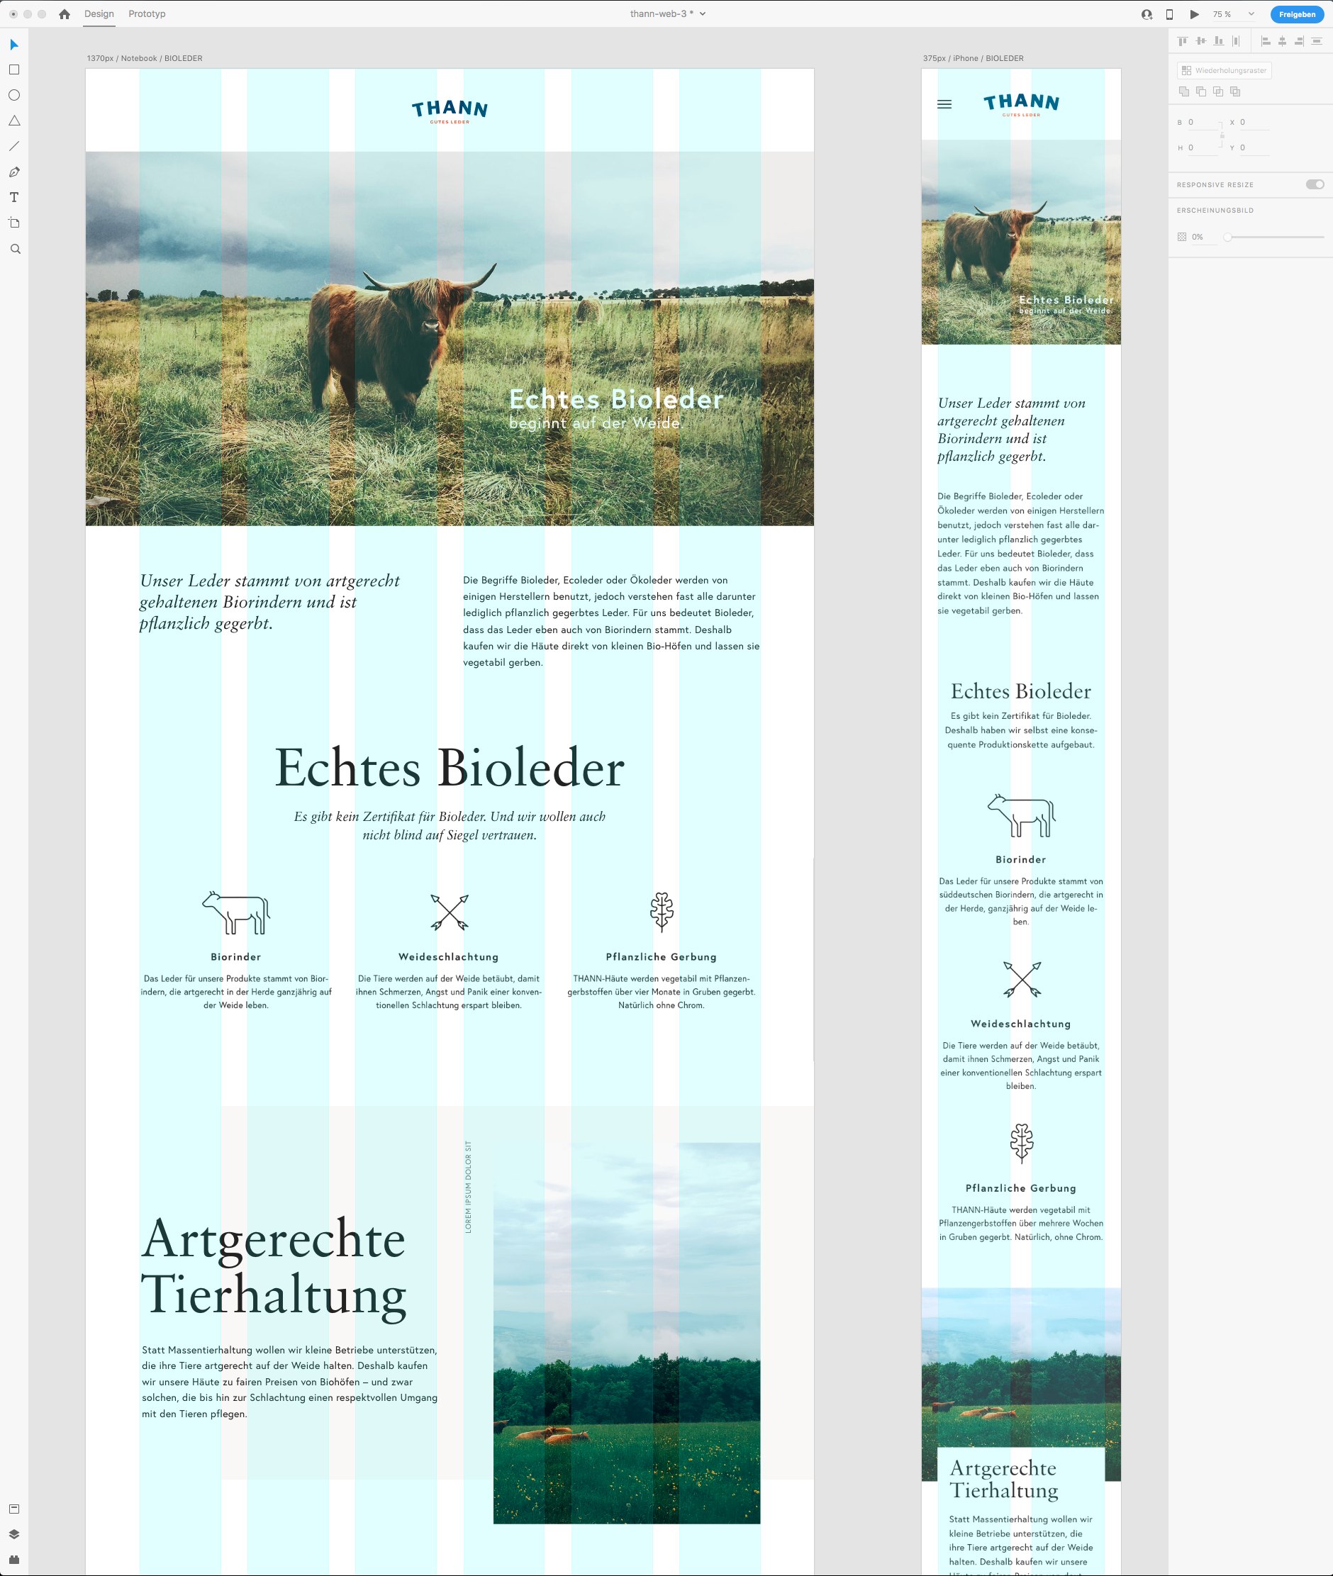Apply the Intersect boolean operation
Screen dimensions: 1333x1576
coord(1218,91)
